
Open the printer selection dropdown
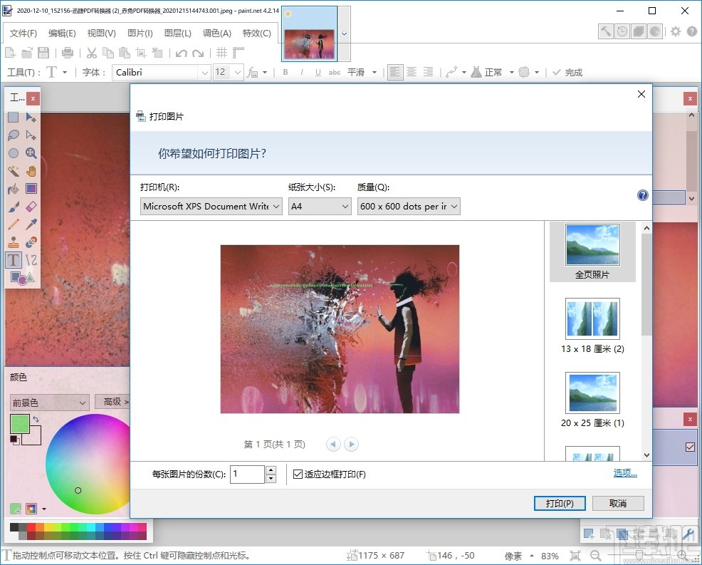(x=211, y=207)
